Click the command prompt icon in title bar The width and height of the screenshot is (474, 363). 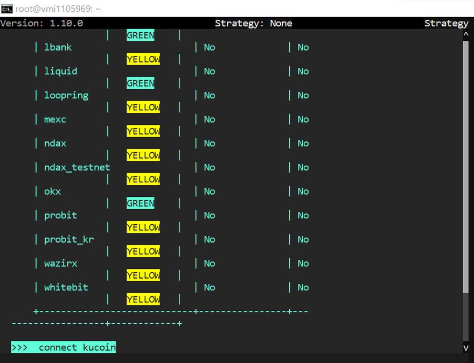click(x=7, y=9)
